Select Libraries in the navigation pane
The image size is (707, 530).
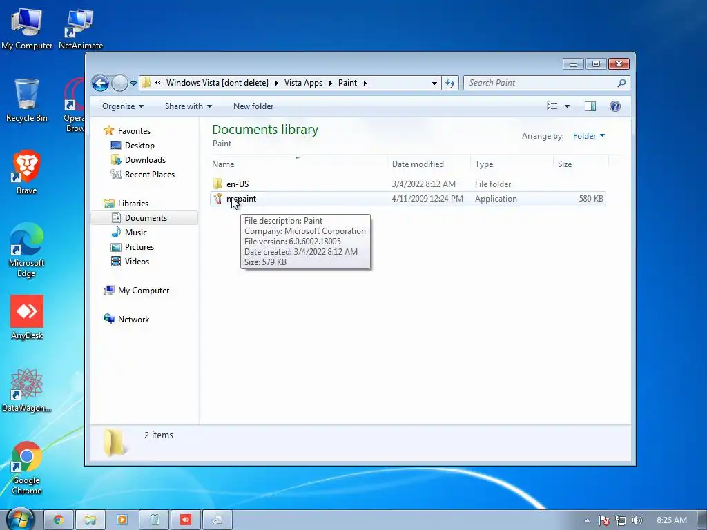(x=133, y=204)
